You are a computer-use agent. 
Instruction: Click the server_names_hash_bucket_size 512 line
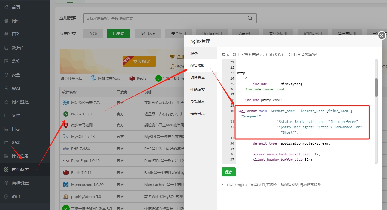[x=286, y=154]
